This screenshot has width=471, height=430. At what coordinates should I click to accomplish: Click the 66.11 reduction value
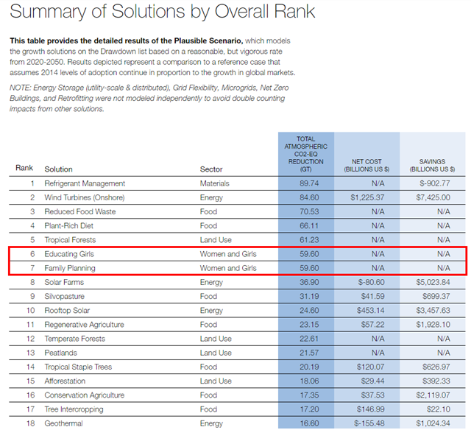click(309, 225)
